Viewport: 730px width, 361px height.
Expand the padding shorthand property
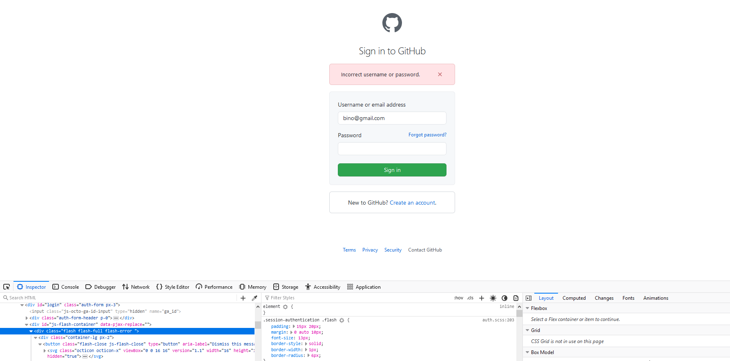294,326
